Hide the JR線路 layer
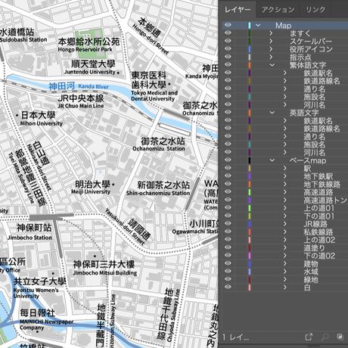Viewport: 348px width, 348px height. tap(228, 223)
